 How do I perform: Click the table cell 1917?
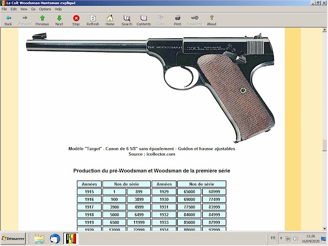pos(89,207)
